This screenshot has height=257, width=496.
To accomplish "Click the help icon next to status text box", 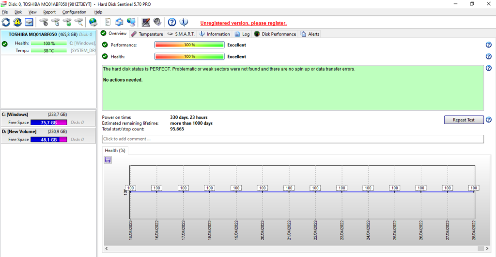I will point(489,68).
